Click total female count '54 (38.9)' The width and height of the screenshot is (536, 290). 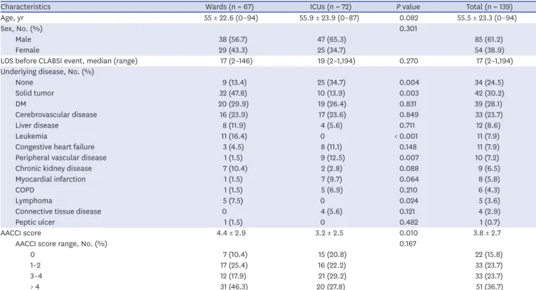[x=489, y=50]
